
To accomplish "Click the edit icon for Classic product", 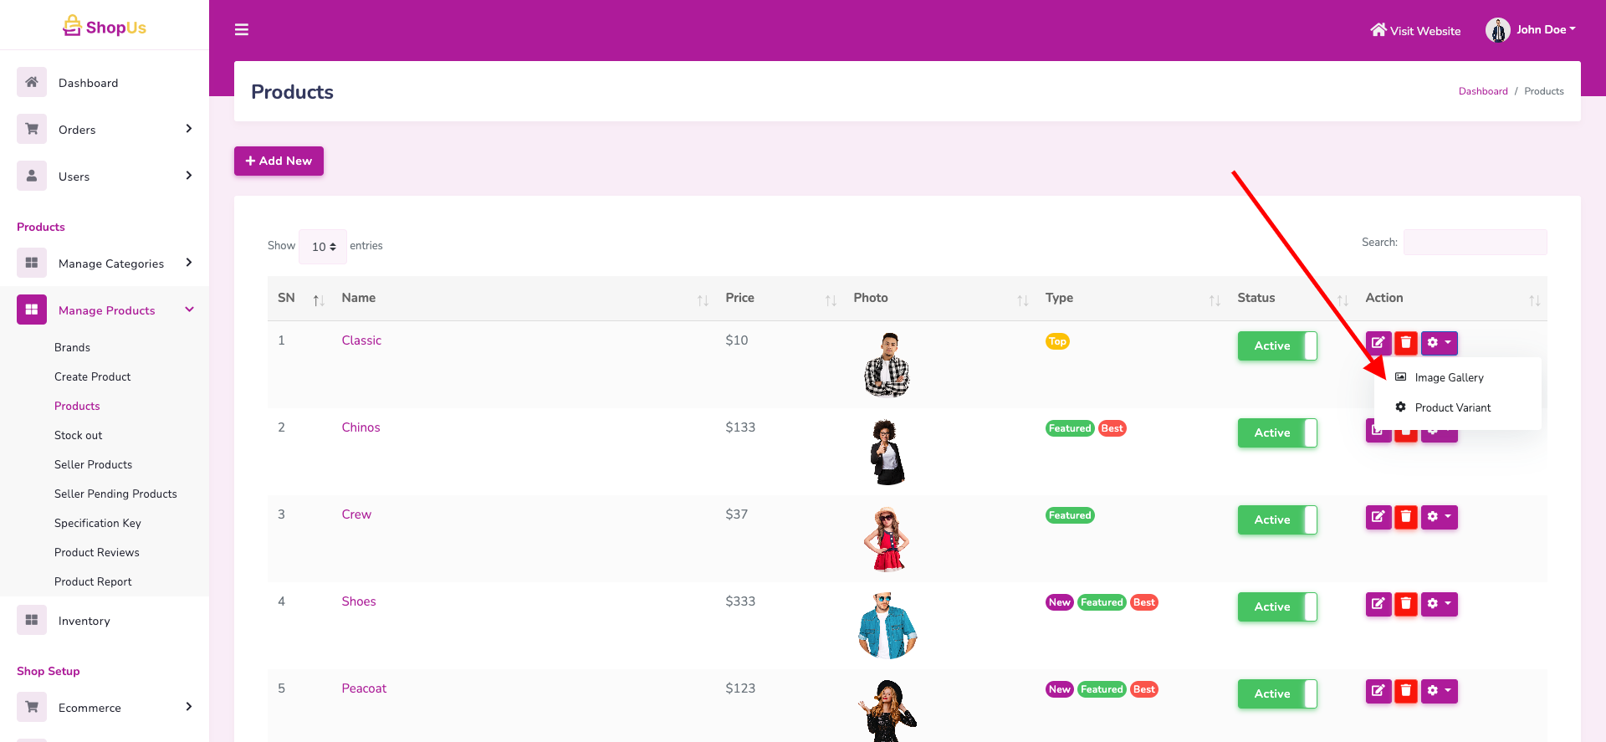I will (x=1378, y=343).
